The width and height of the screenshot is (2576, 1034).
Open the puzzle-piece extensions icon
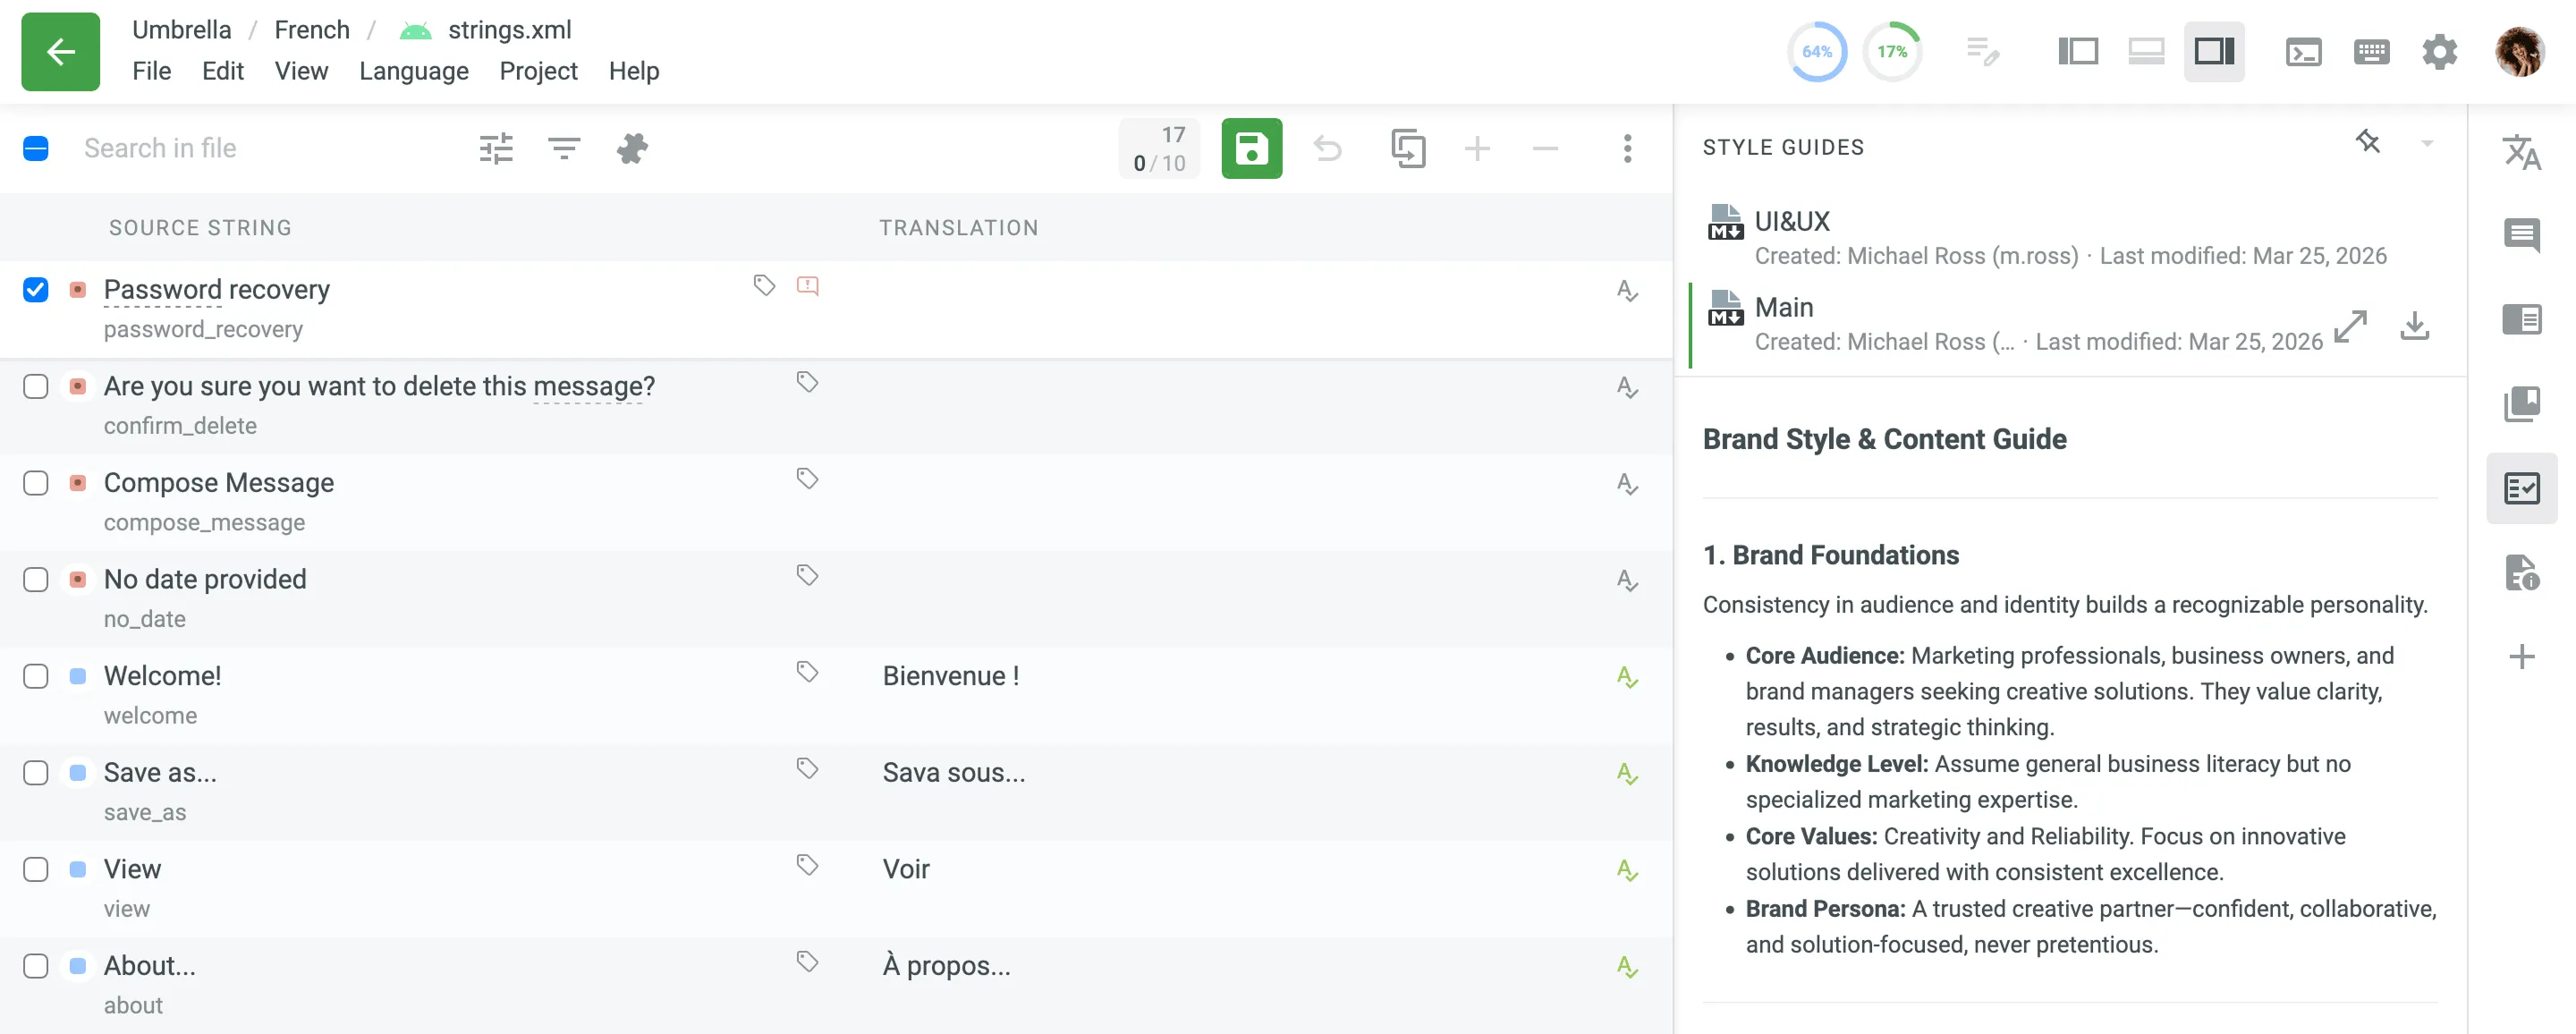tap(632, 149)
